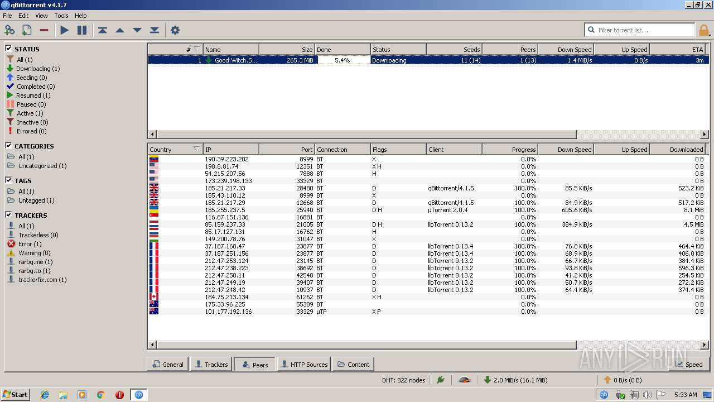
Task: Pause torrent with pause icon
Action: click(82, 30)
